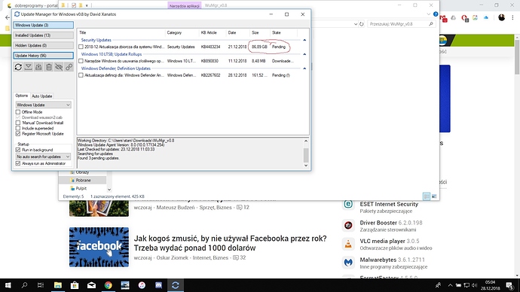Tick the checkbox for update KB4483234
The height and width of the screenshot is (292, 520).
pos(81,47)
